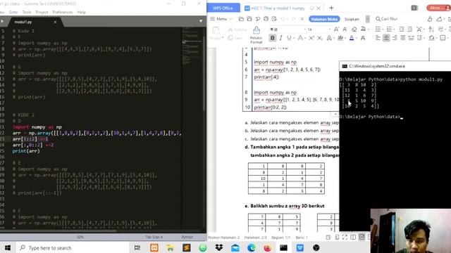
Task: Open the Sublime Text tab list dropdown arrow
Action: [x=201, y=21]
